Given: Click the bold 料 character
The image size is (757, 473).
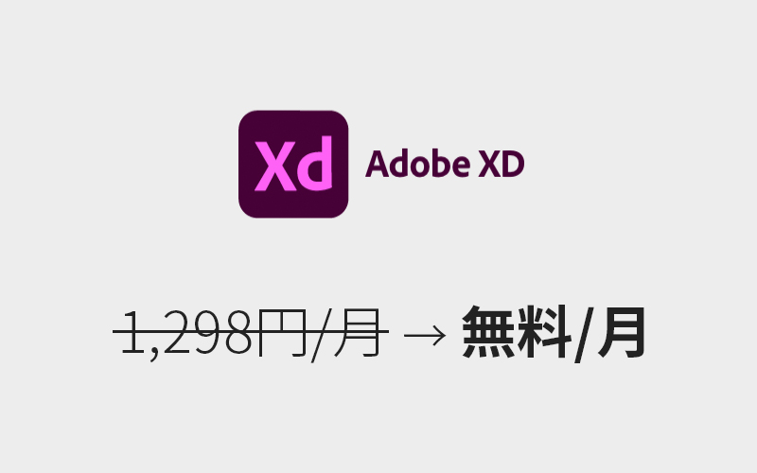Looking at the screenshot, I should (x=545, y=332).
